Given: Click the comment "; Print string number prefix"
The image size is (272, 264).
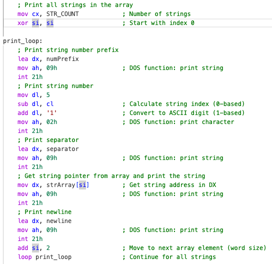Looking at the screenshot, I should tap(68, 50).
